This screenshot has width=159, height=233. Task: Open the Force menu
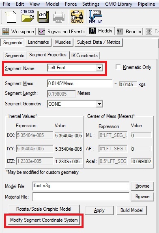coord(71,4)
